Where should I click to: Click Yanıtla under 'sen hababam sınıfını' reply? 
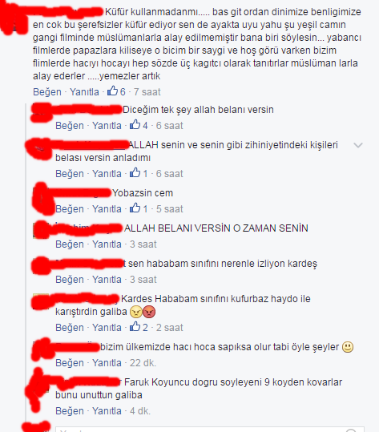click(x=107, y=280)
